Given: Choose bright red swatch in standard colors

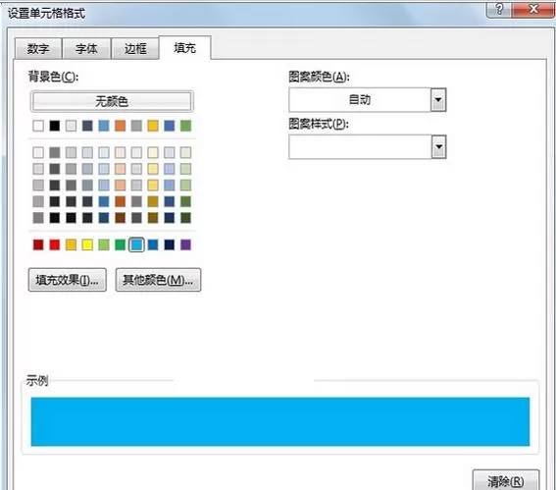Looking at the screenshot, I should 55,245.
